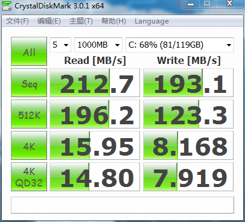Click the Seq read result 212.7
245x222 pixels.
[95, 83]
